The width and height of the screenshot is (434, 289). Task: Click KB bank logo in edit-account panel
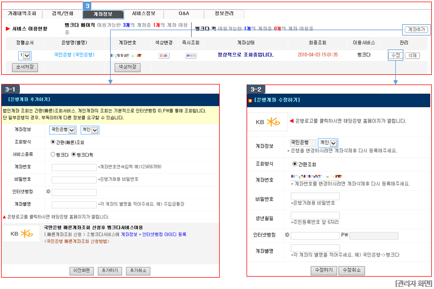click(267, 122)
